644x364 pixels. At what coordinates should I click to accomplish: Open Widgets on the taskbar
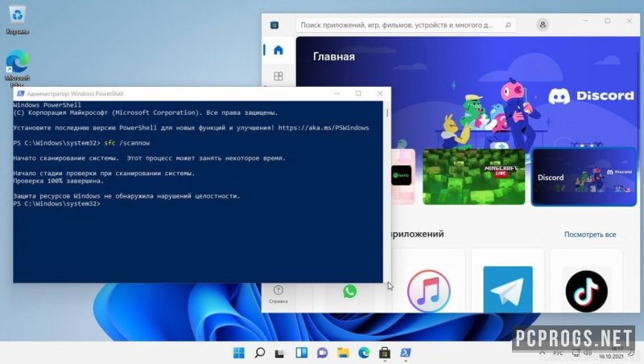[301, 353]
